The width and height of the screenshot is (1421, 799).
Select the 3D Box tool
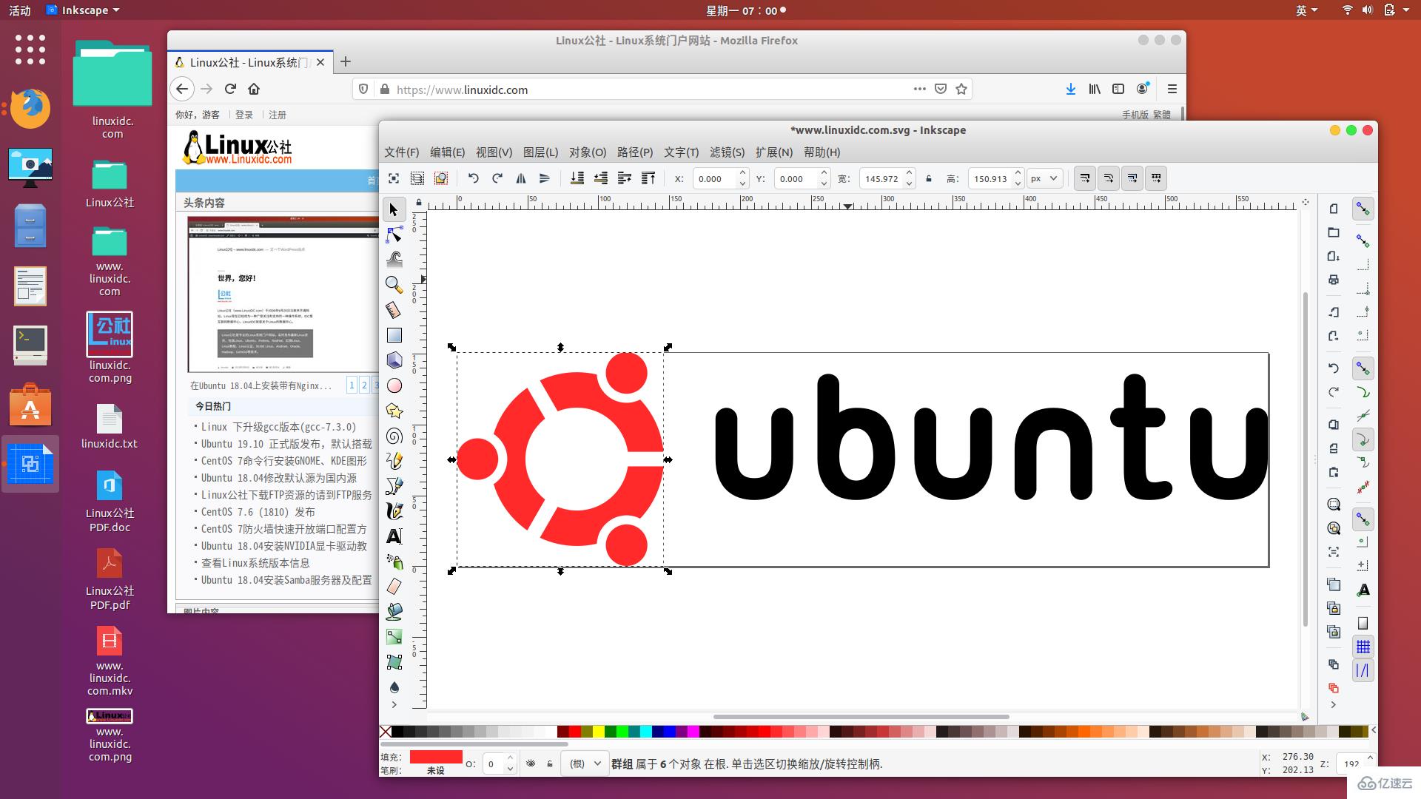(394, 360)
